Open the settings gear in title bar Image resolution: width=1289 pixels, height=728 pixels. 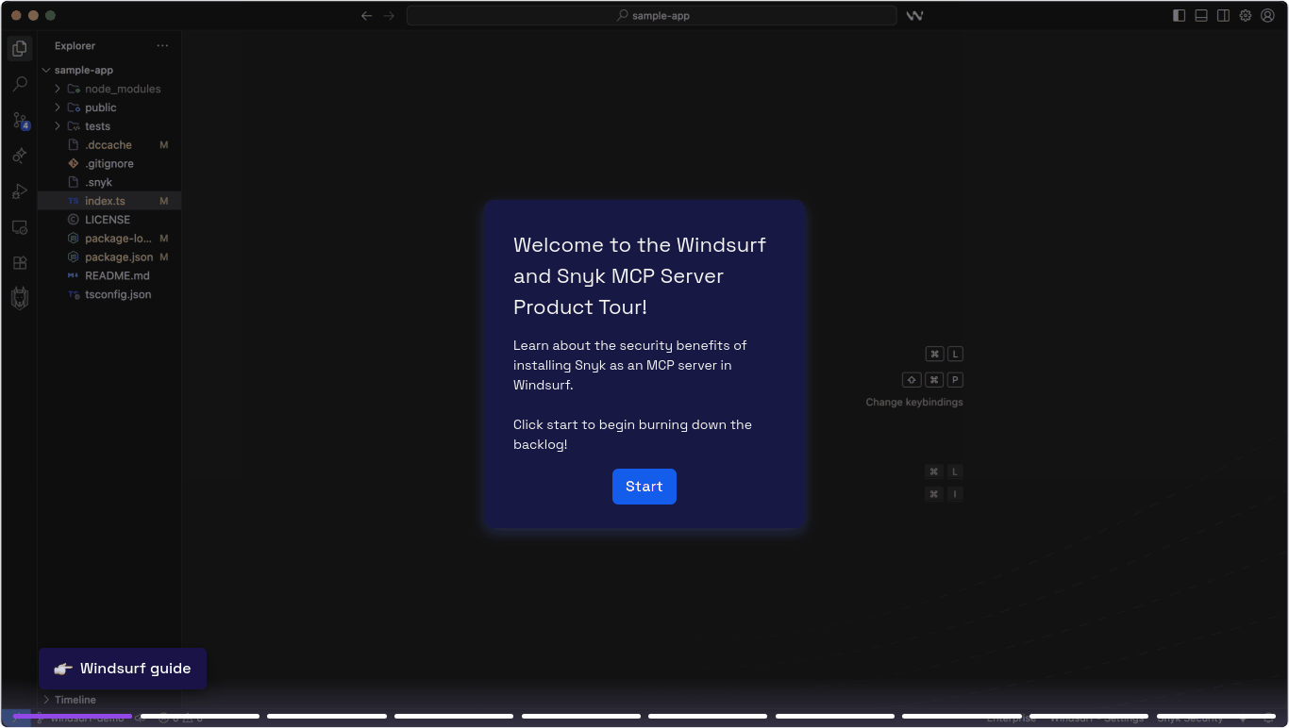pos(1246,15)
